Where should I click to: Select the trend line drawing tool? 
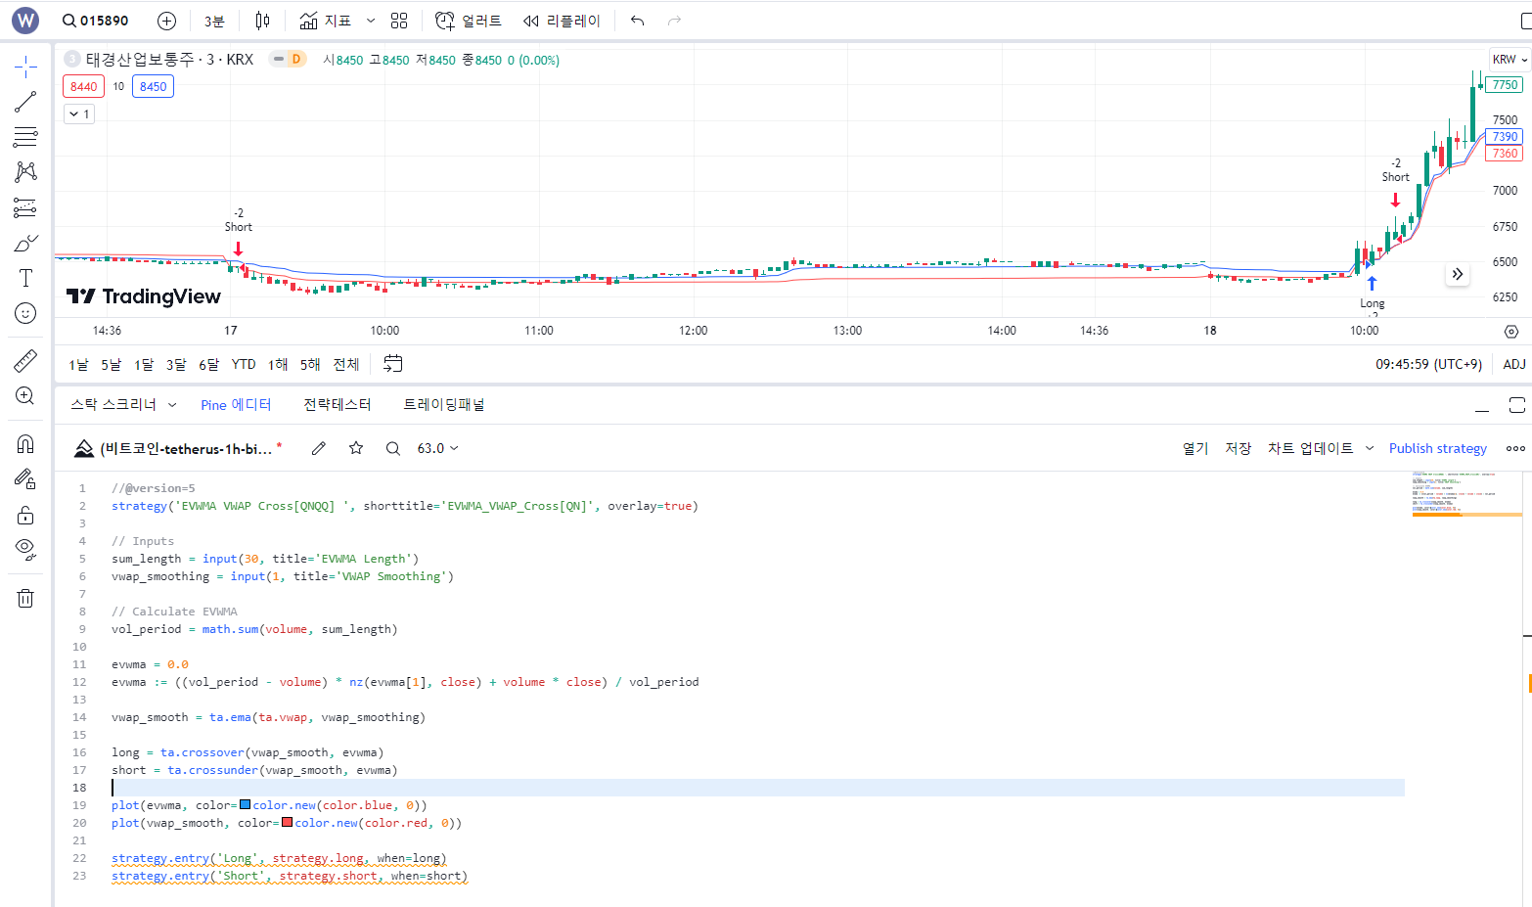[25, 102]
